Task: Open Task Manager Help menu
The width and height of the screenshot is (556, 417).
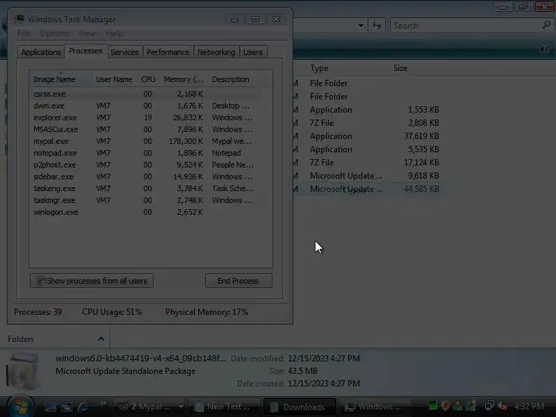Action: click(114, 33)
